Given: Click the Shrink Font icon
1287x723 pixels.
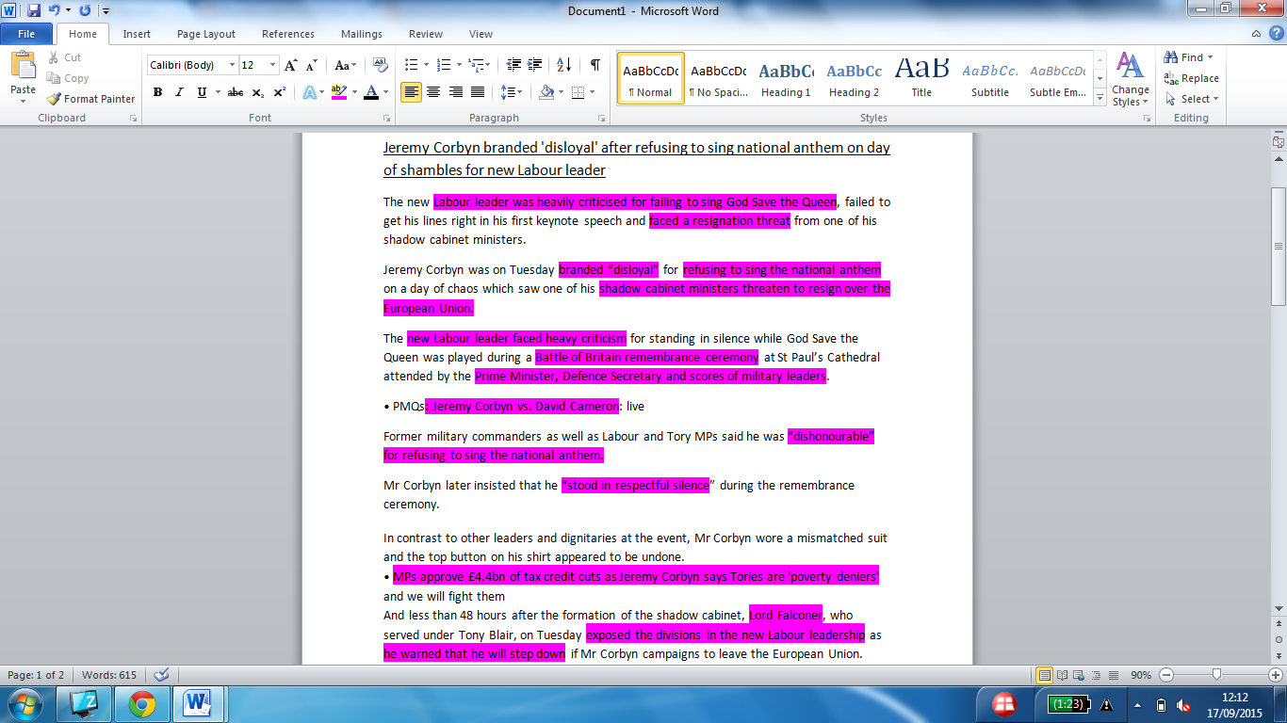Looking at the screenshot, I should [x=310, y=65].
